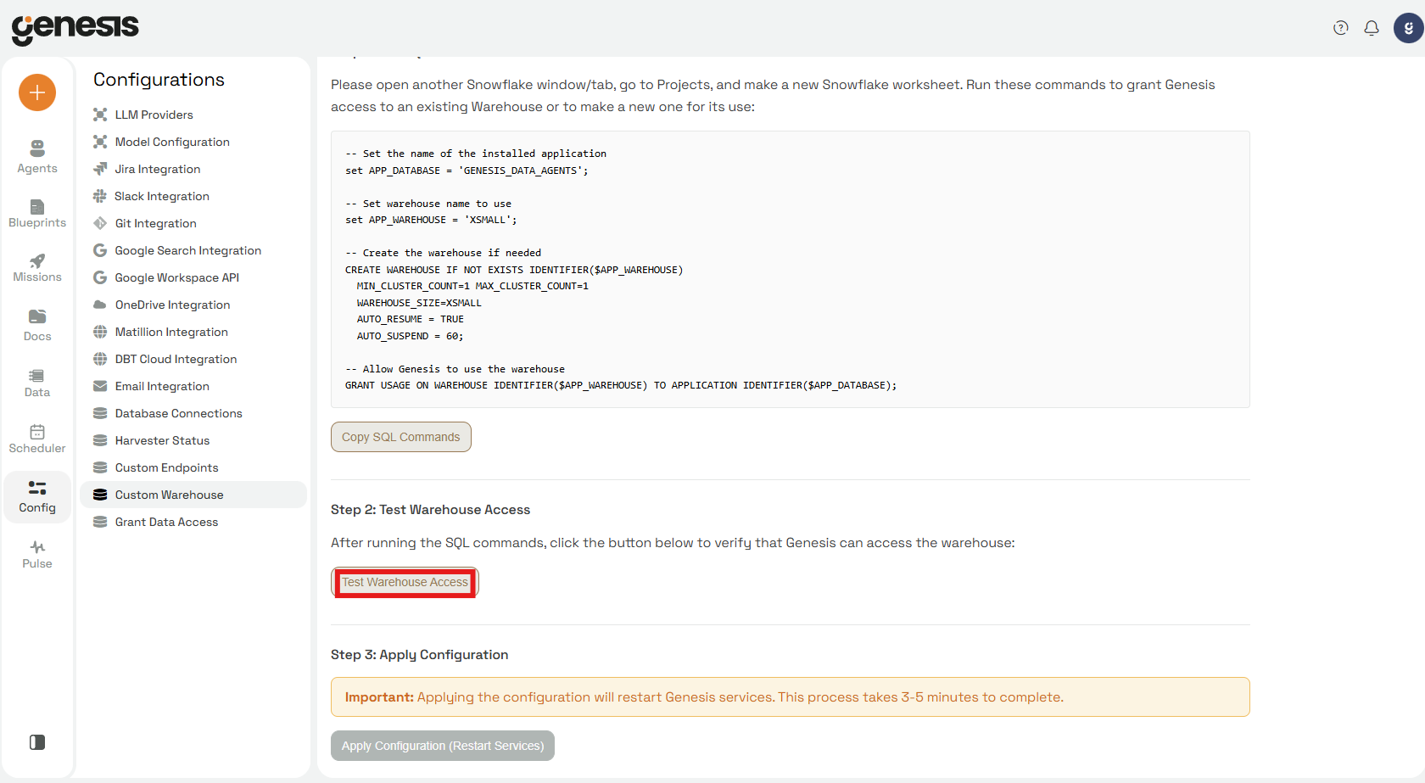Click the orange plus new button
The height and width of the screenshot is (783, 1425).
(37, 92)
